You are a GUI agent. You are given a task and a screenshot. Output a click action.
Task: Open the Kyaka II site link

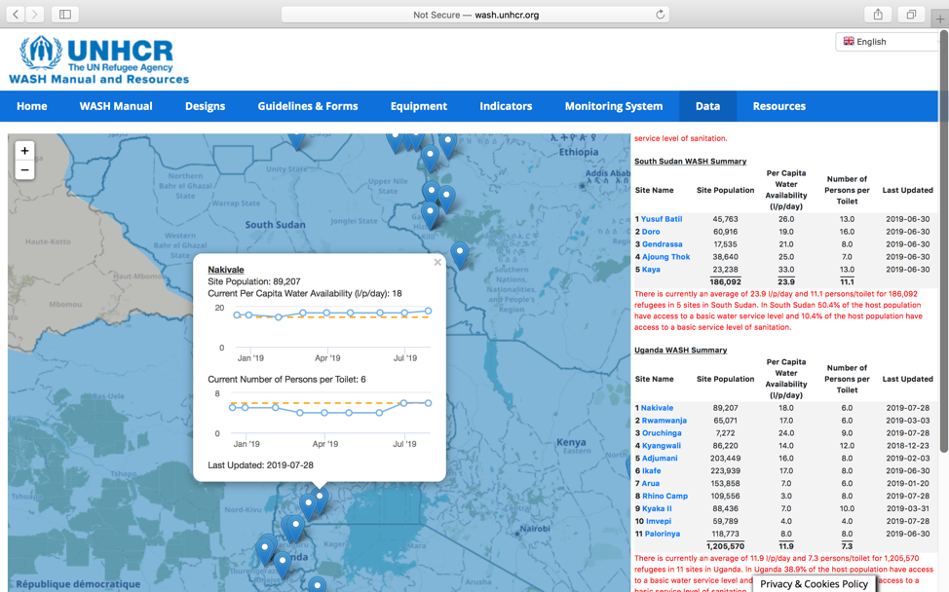(x=657, y=508)
